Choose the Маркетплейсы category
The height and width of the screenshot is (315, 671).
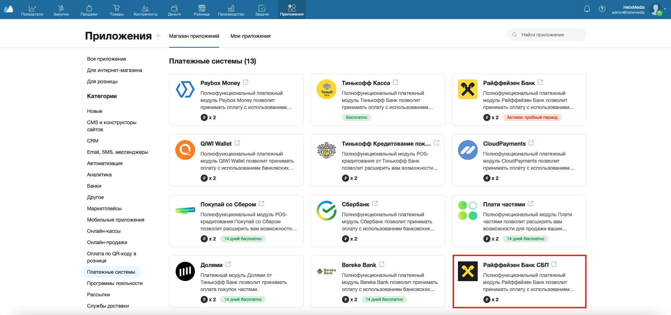coord(104,208)
